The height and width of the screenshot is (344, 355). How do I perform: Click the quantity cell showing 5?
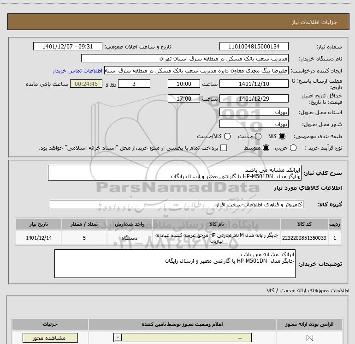click(84, 238)
